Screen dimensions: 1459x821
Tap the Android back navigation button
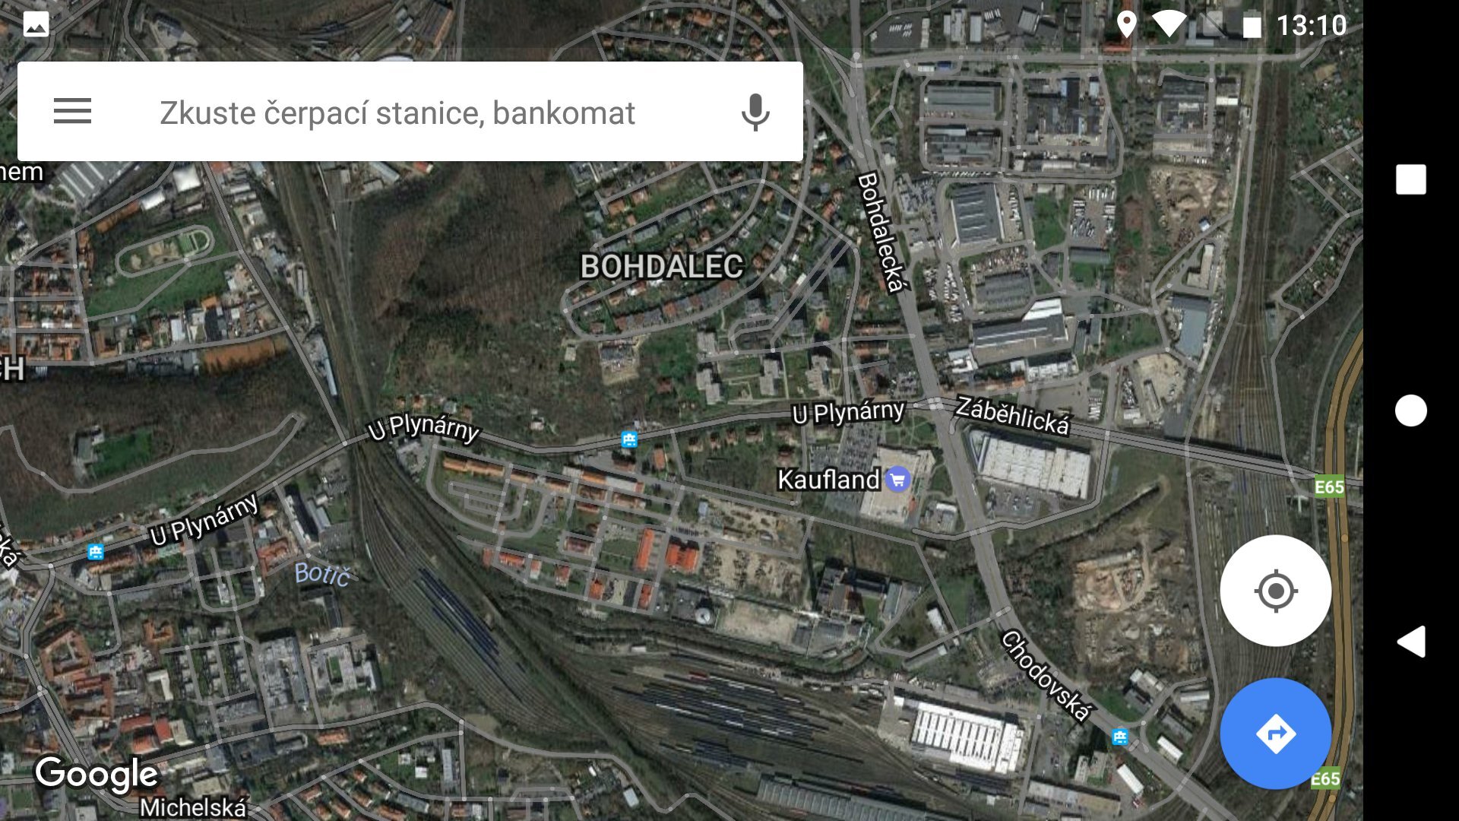(1411, 642)
